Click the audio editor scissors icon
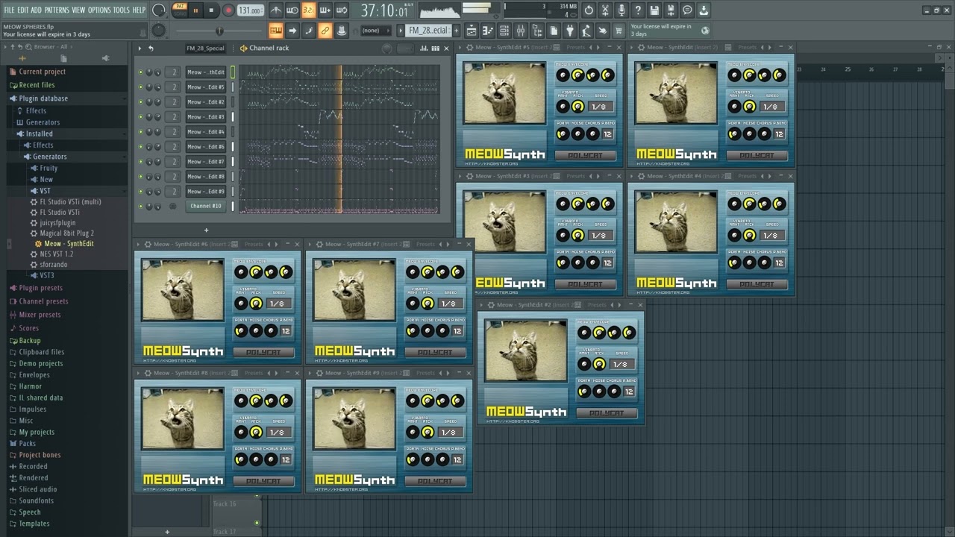 coord(605,10)
